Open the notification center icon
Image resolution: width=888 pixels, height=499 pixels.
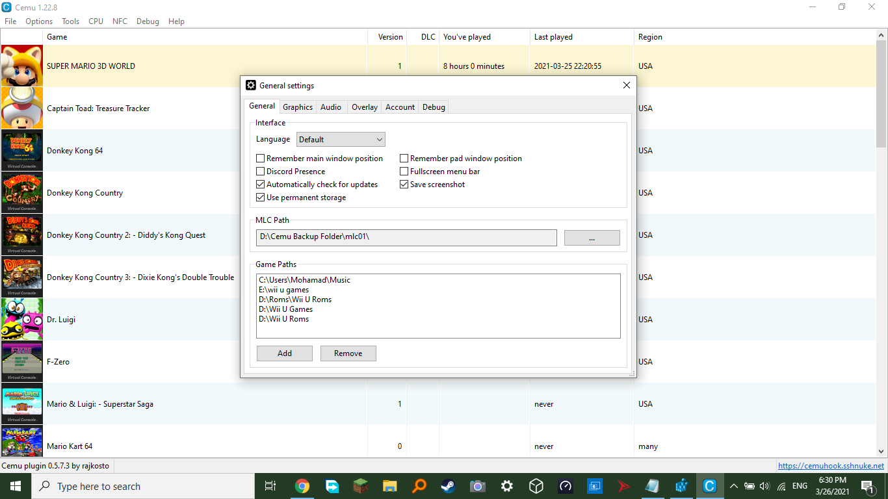pyautogui.click(x=868, y=486)
